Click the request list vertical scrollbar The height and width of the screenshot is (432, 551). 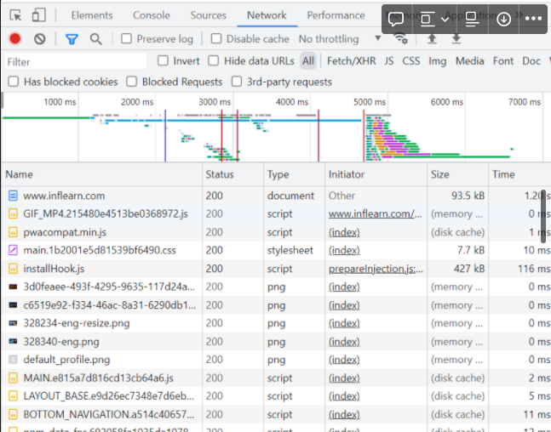[543, 216]
